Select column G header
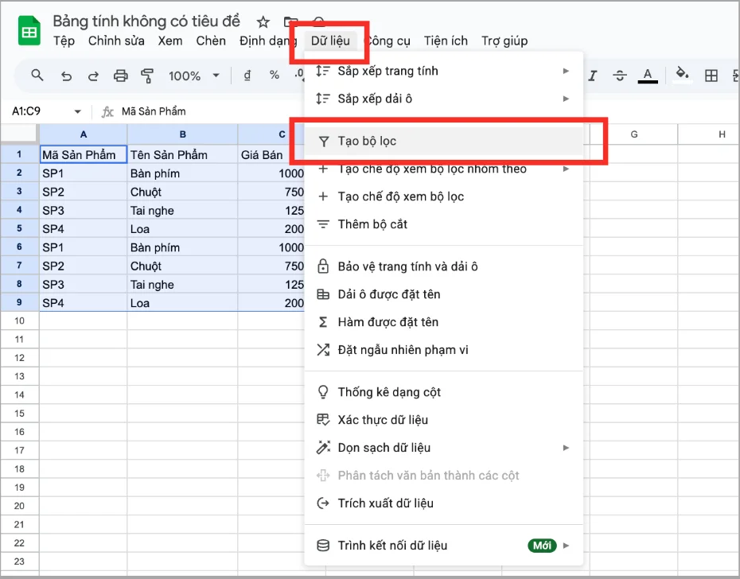Viewport: 740px width, 579px height. click(x=634, y=134)
